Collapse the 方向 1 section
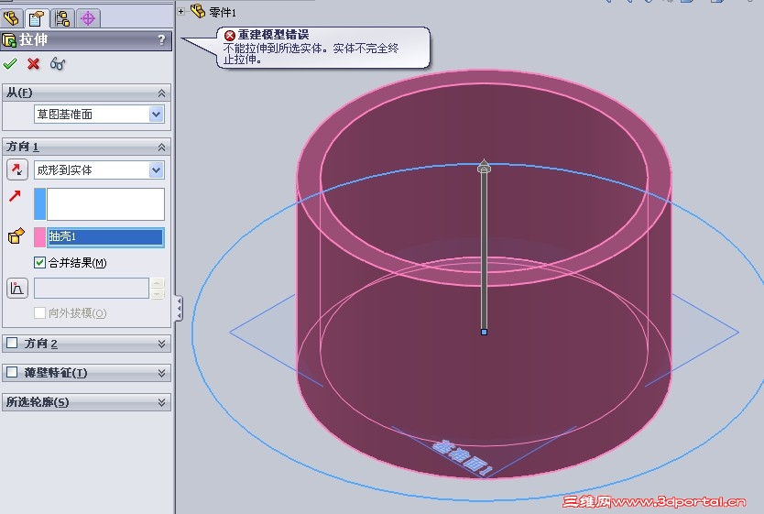 pyautogui.click(x=161, y=148)
